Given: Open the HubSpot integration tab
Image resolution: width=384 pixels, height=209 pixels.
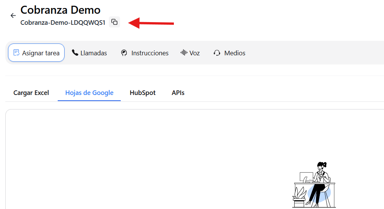Looking at the screenshot, I should [x=143, y=93].
